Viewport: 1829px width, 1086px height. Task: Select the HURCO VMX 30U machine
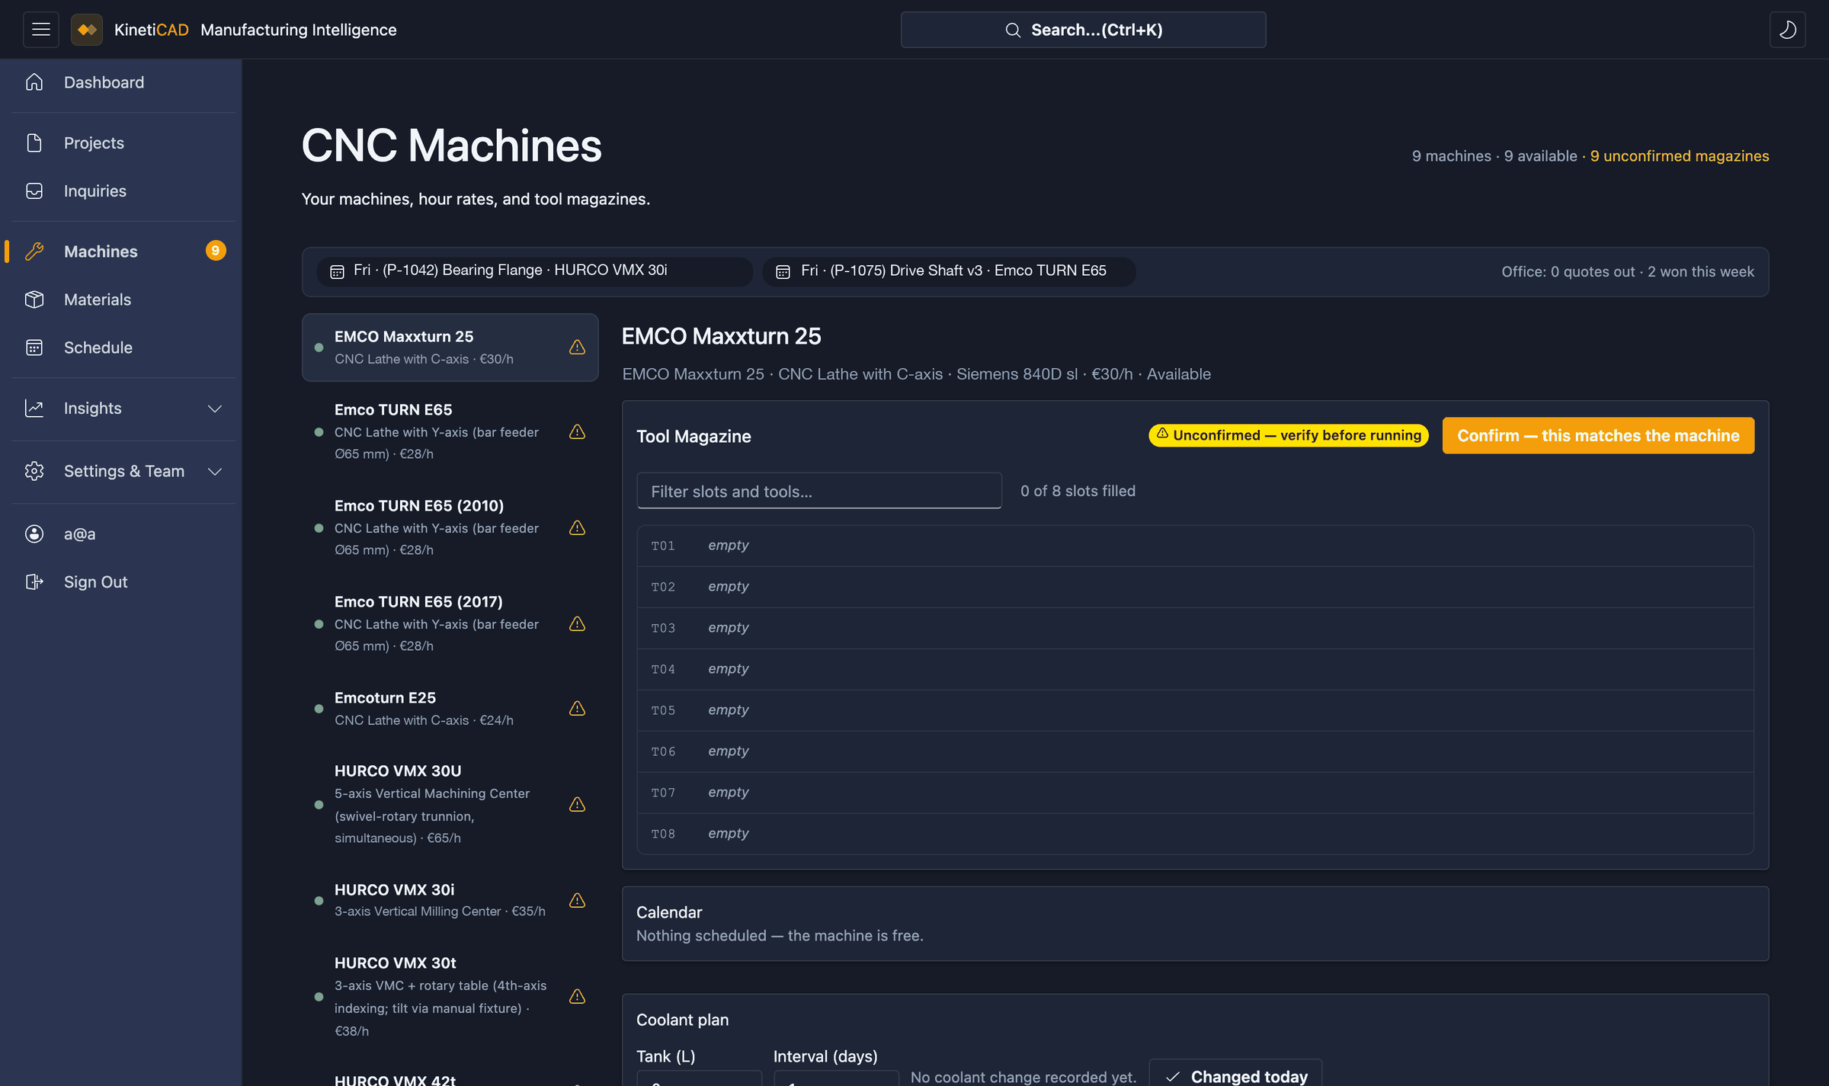450,804
